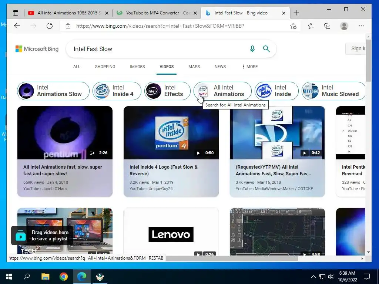Open 'Intel Inside 4 Logo (Fast Slow & Reverse)' title
Image resolution: width=379 pixels, height=284 pixels.
point(163,170)
